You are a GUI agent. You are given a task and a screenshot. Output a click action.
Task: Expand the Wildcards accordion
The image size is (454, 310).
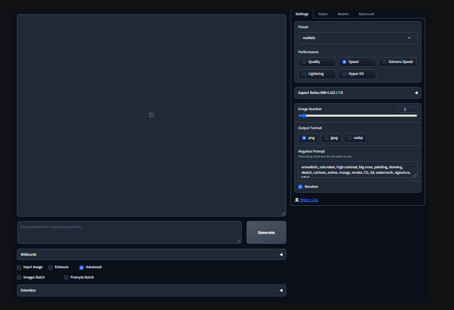152,255
